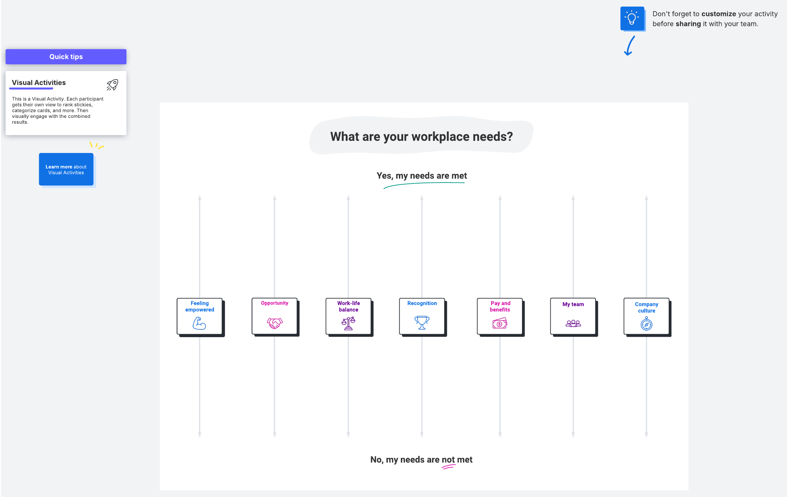
Task: Click top arrowhead of Feeling empowered scale
Action: click(200, 198)
